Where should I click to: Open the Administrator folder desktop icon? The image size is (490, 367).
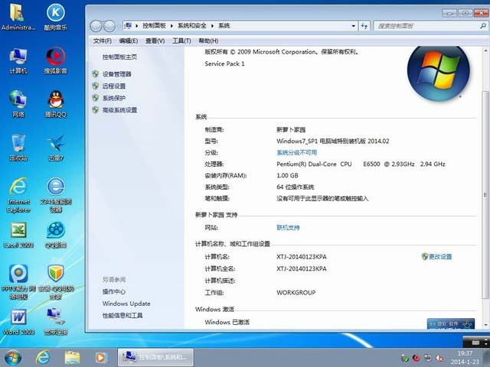click(18, 17)
